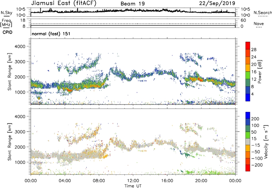Click the '-200' velocity colorbar tick
Image resolution: width=272 pixels, height=188 pixels.
tap(257, 165)
